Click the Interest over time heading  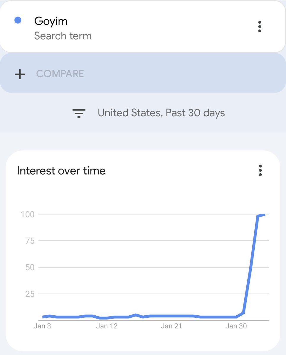point(61,171)
